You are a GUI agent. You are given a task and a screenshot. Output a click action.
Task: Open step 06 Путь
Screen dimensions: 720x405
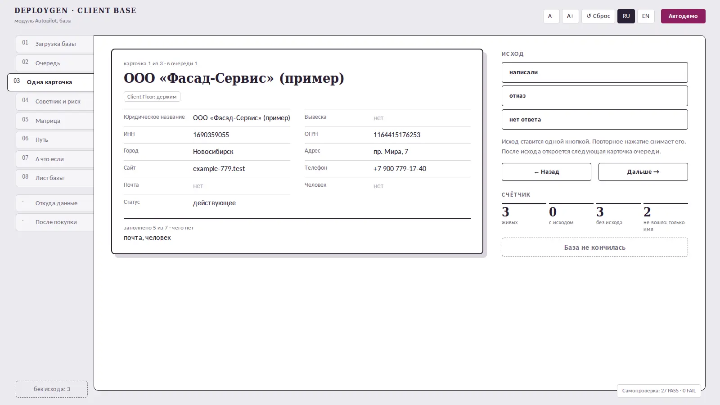(55, 139)
